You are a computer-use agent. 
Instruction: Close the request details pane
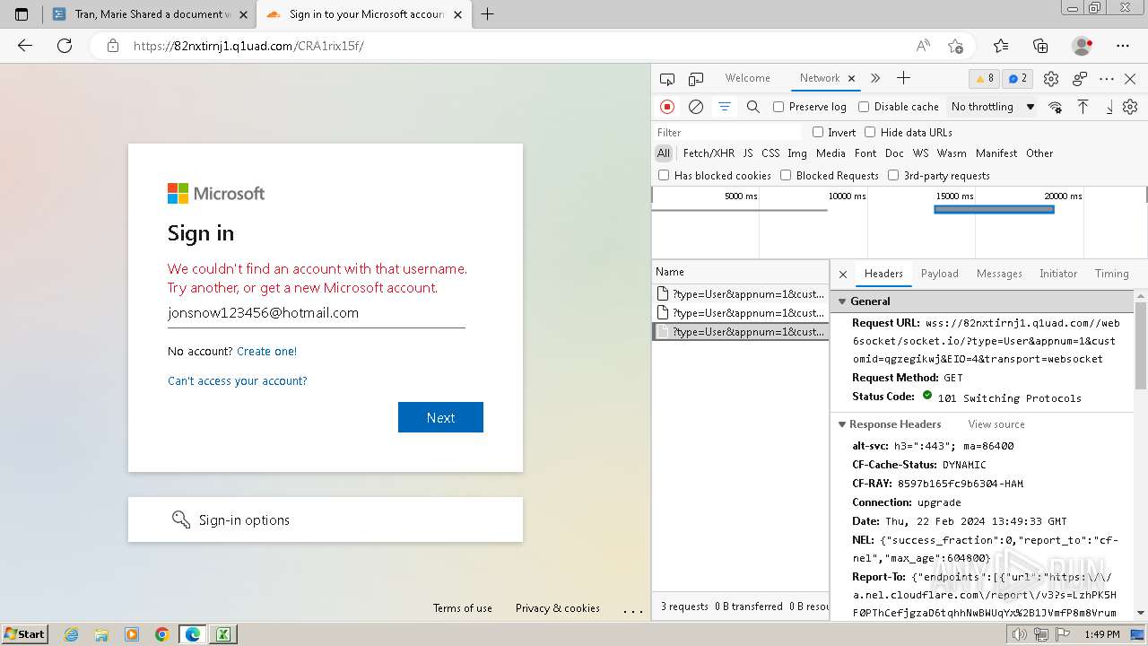(843, 274)
